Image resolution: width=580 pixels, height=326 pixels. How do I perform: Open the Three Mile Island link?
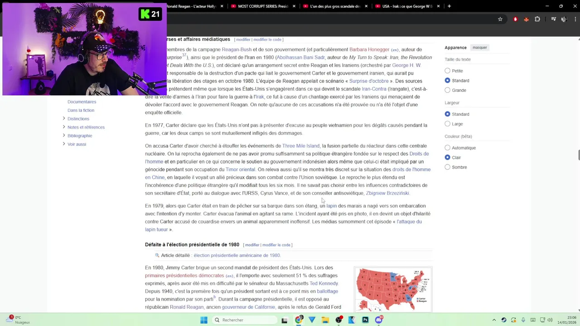point(301,146)
